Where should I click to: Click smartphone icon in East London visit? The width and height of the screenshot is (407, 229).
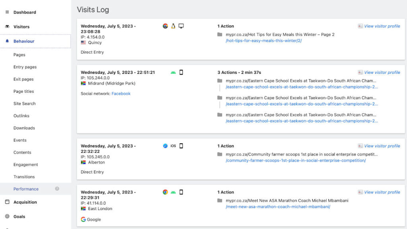pos(181,192)
